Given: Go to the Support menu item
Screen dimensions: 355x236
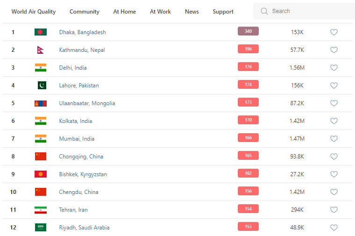Looking at the screenshot, I should pyautogui.click(x=223, y=12).
